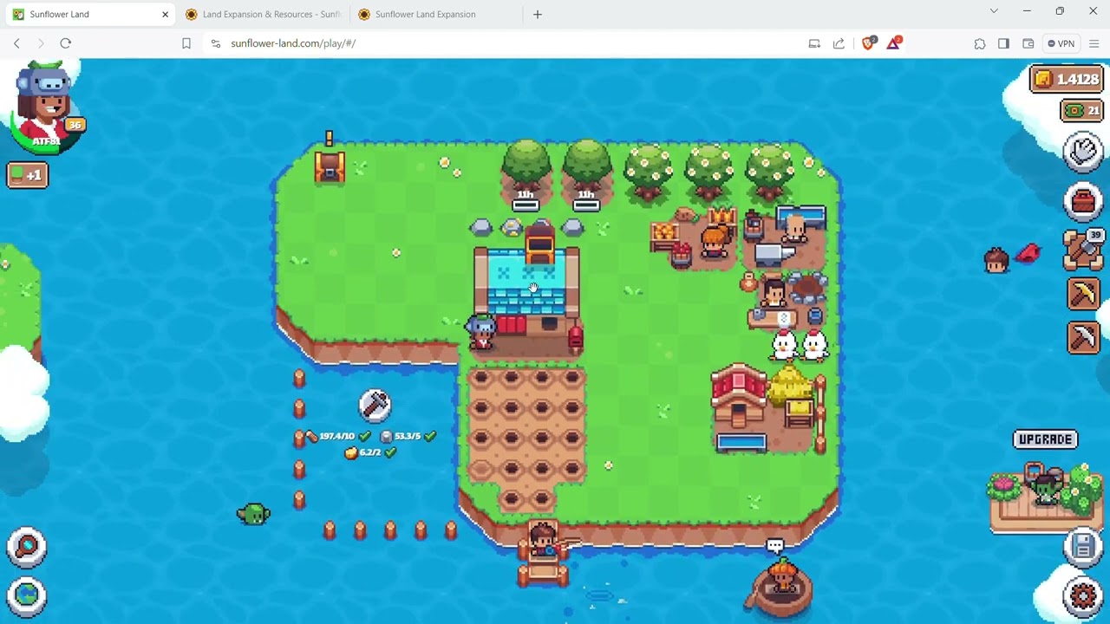
Task: Open the browser extensions puzzle icon
Action: coord(980,43)
